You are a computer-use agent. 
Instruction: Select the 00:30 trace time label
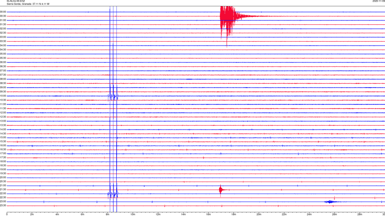pyautogui.click(x=3, y=16)
